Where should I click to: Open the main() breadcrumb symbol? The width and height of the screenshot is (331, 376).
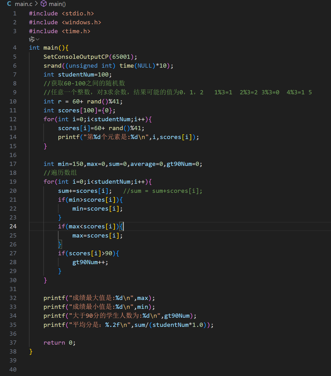[57, 4]
